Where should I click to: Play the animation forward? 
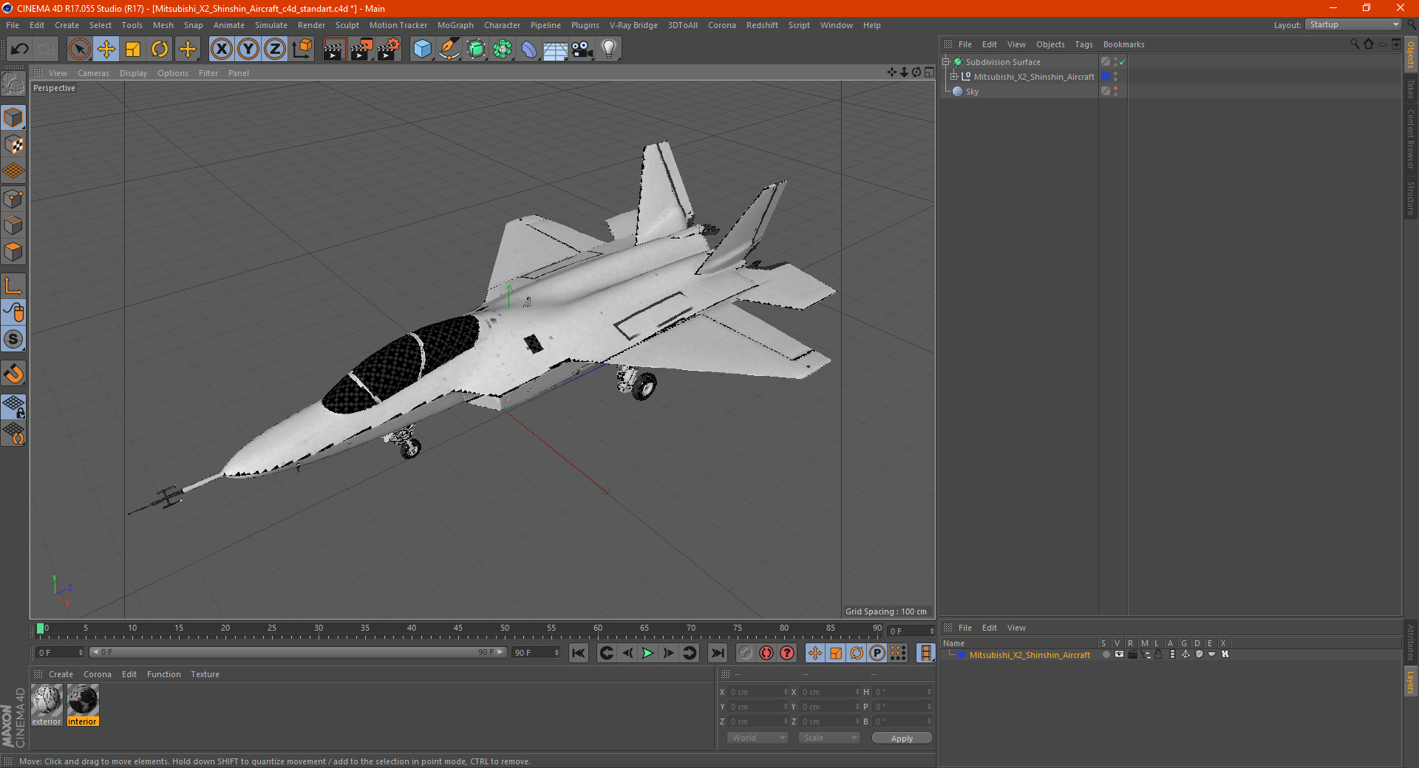pyautogui.click(x=647, y=653)
